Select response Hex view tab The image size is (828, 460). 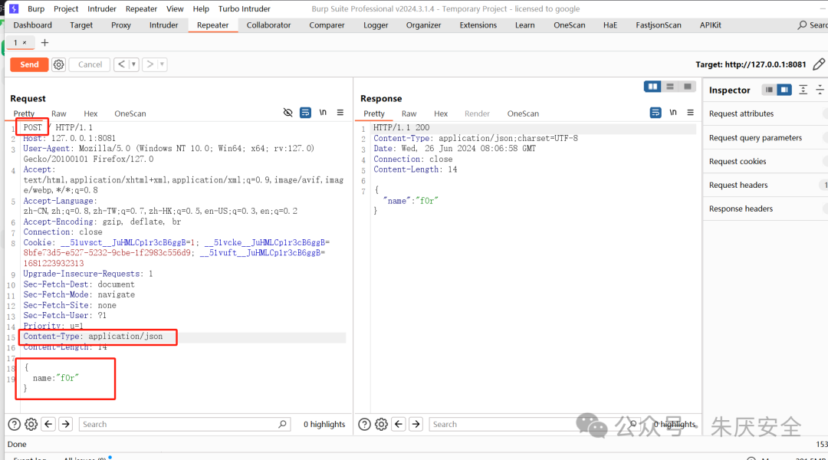pos(441,113)
